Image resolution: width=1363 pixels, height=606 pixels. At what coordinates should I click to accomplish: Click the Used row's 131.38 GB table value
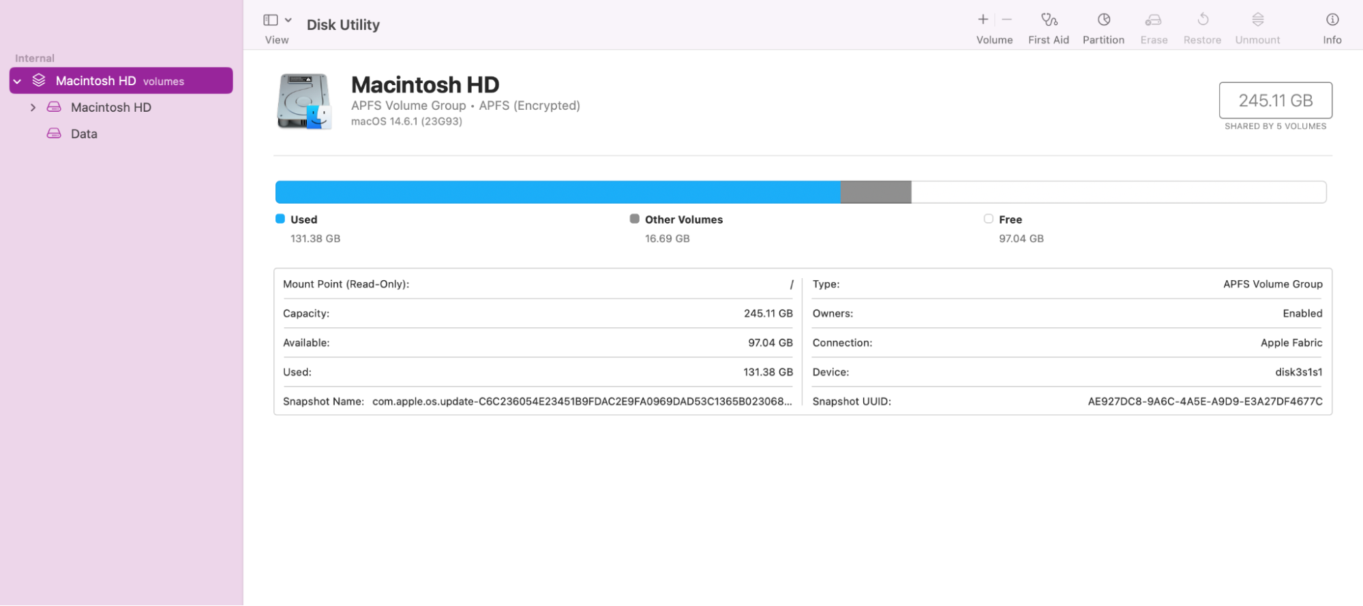pos(768,372)
